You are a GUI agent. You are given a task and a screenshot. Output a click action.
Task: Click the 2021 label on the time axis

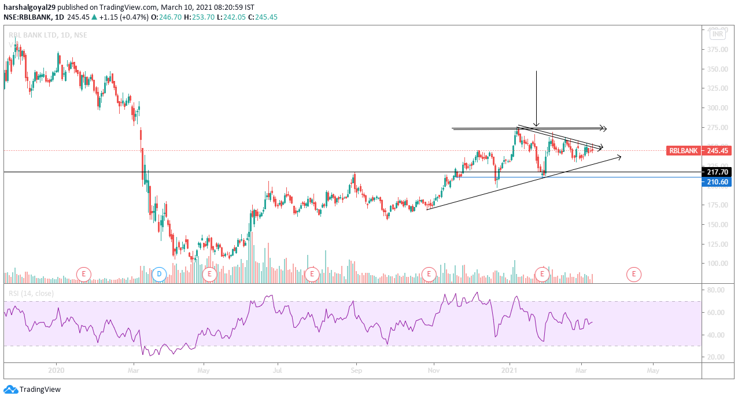pos(510,370)
